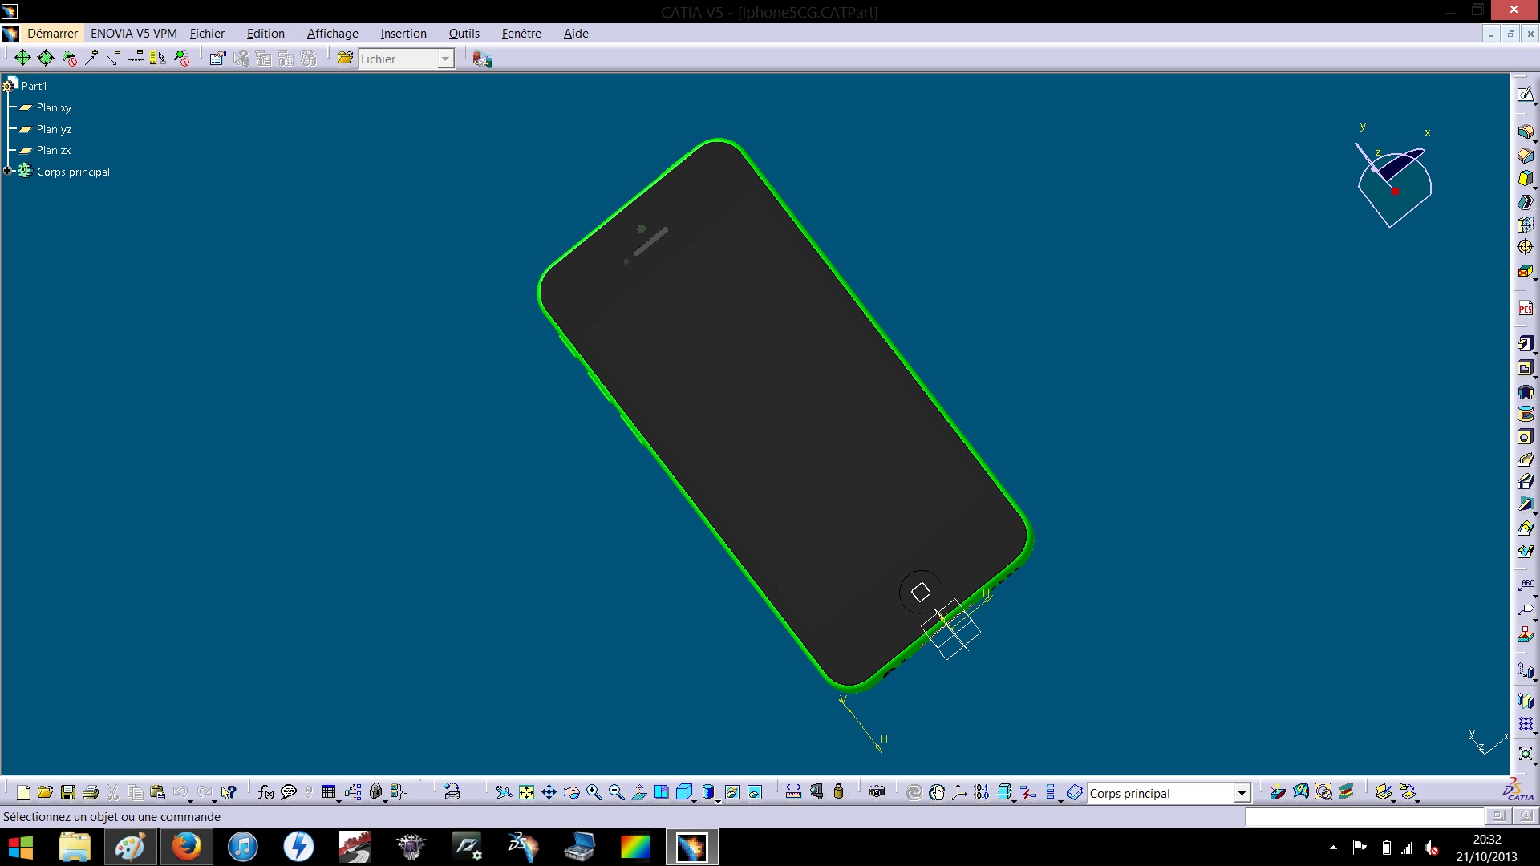Image resolution: width=1540 pixels, height=866 pixels.
Task: Activate the Rotate view tool
Action: coord(572,793)
